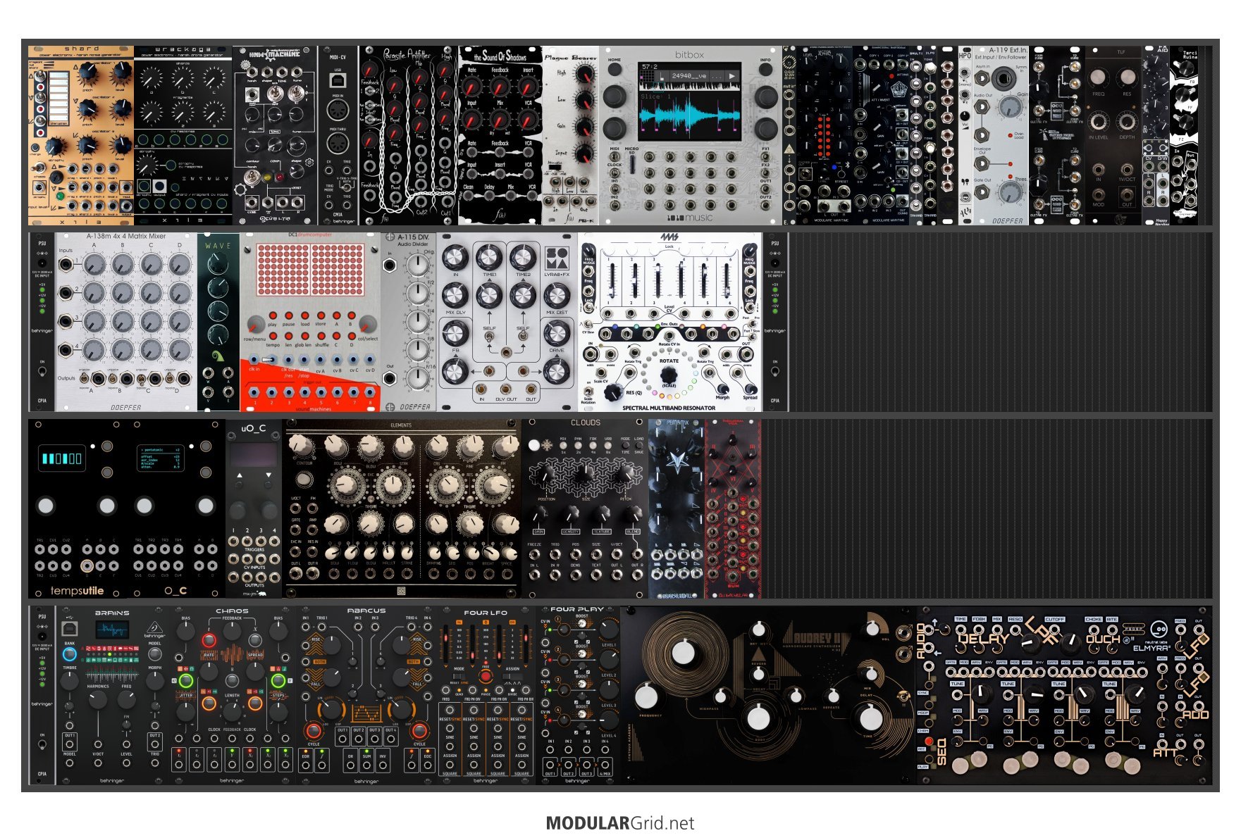This screenshot has height=838, width=1241.
Task: Click the up arrow on the uO_C module
Action: [x=240, y=476]
